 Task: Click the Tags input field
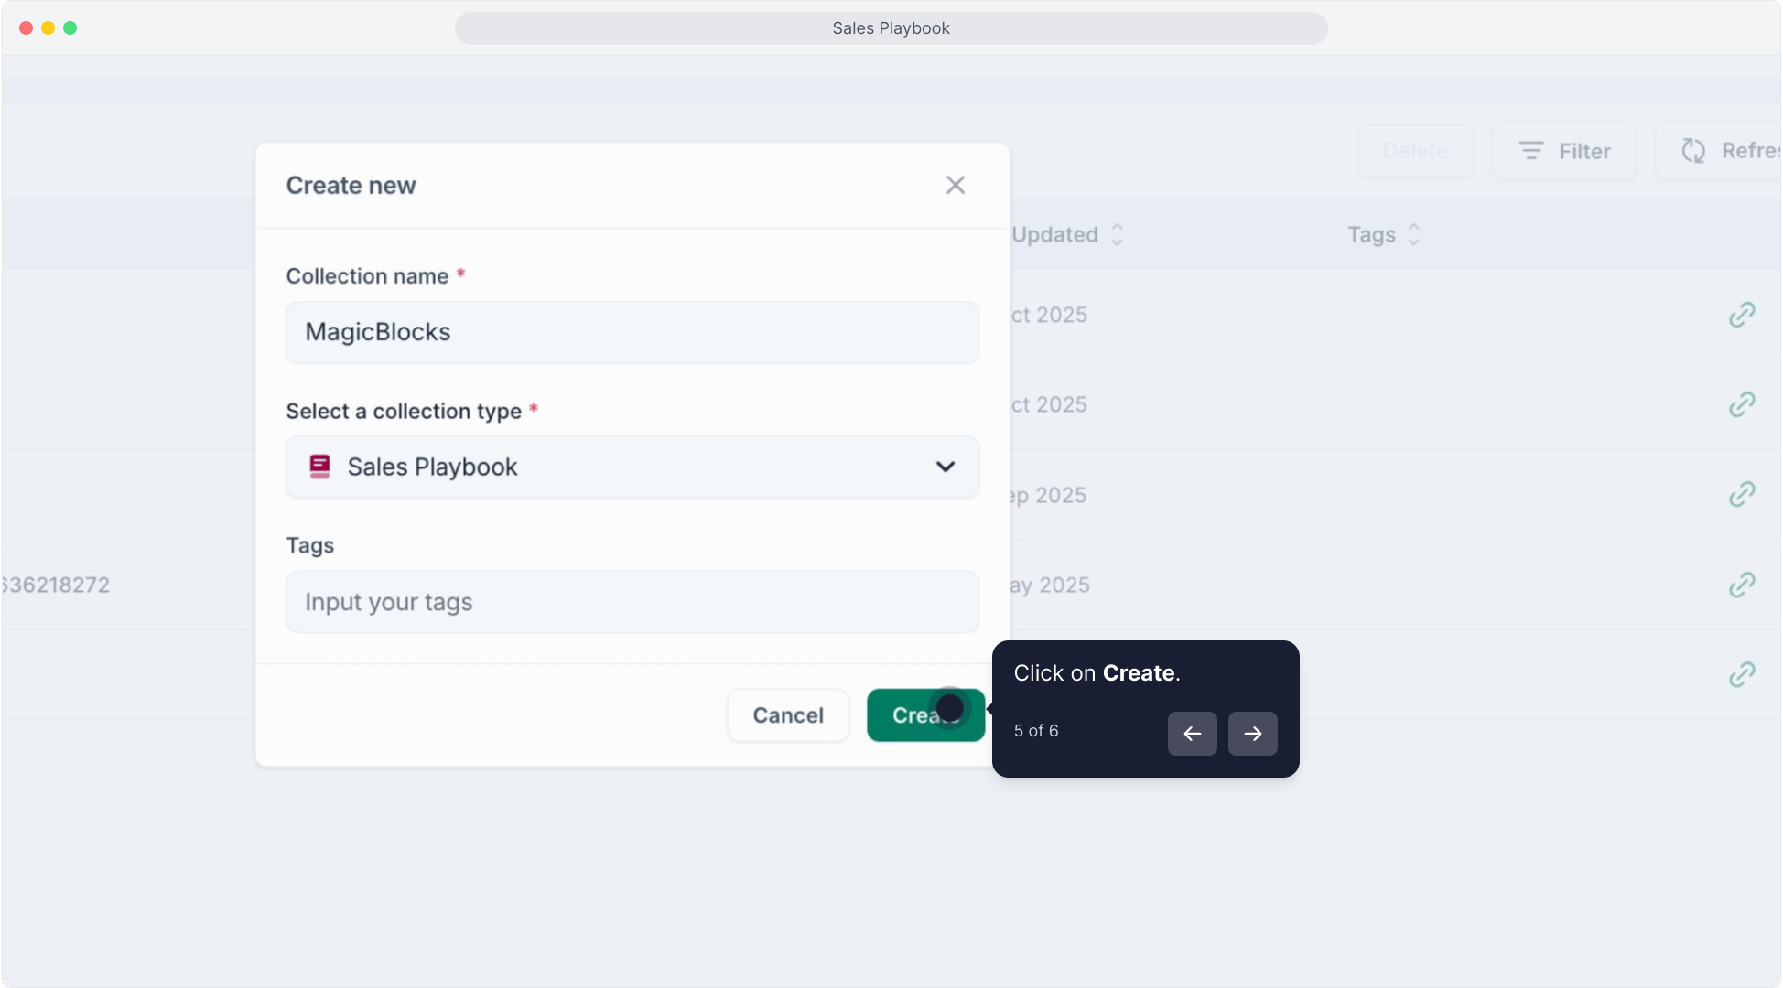tap(632, 602)
